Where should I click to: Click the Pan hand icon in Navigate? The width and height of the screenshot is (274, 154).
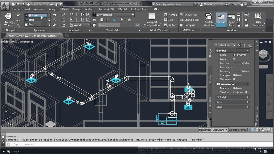[18, 15]
